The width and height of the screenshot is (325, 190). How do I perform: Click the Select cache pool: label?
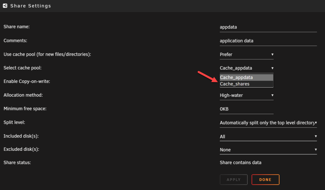click(x=22, y=68)
